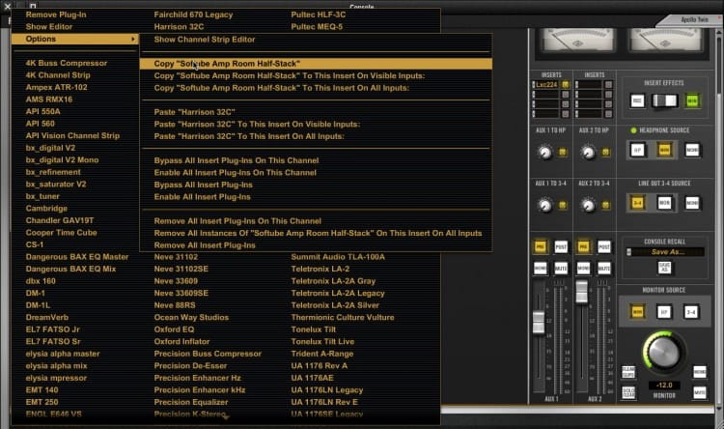This screenshot has height=429, width=724.
Task: Select Show Channel Strip Editor
Action: [x=205, y=40]
